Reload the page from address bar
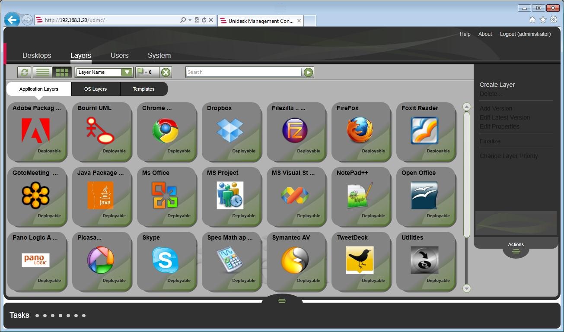 [204, 20]
